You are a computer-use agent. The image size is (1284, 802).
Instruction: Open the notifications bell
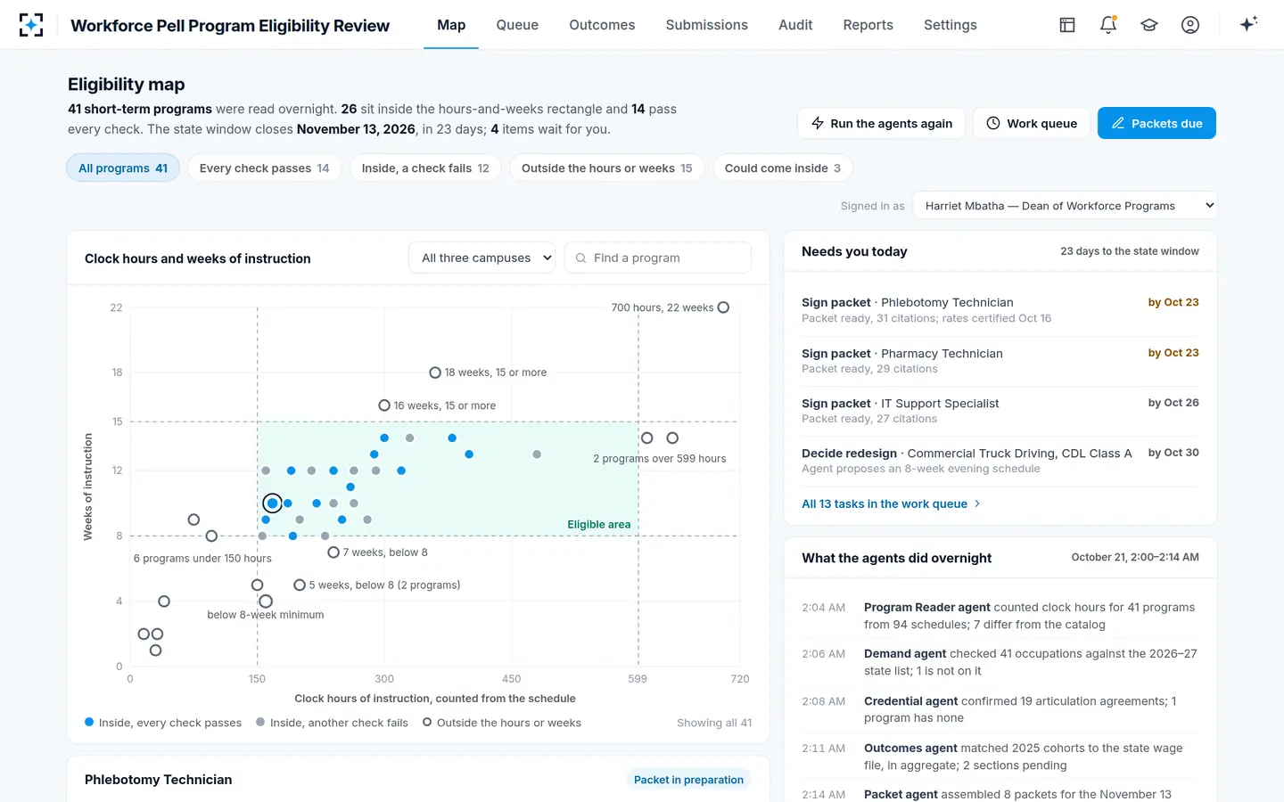(1108, 25)
